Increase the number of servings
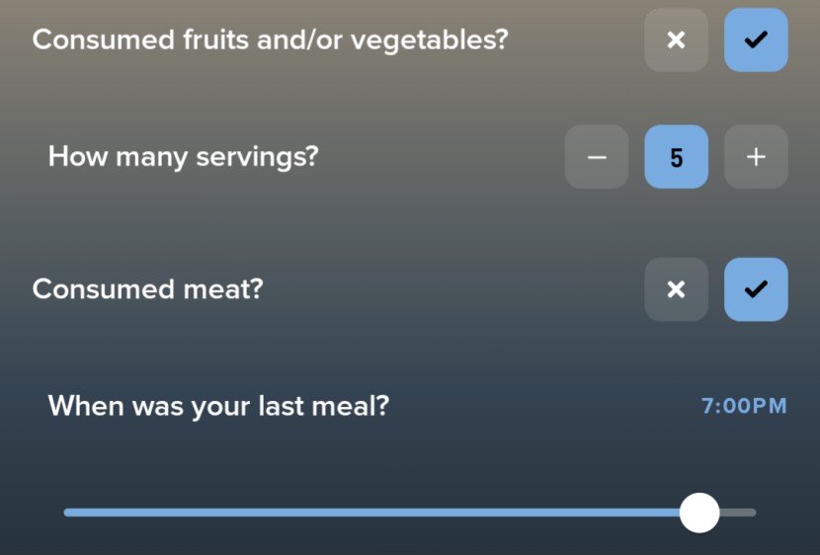 (756, 157)
